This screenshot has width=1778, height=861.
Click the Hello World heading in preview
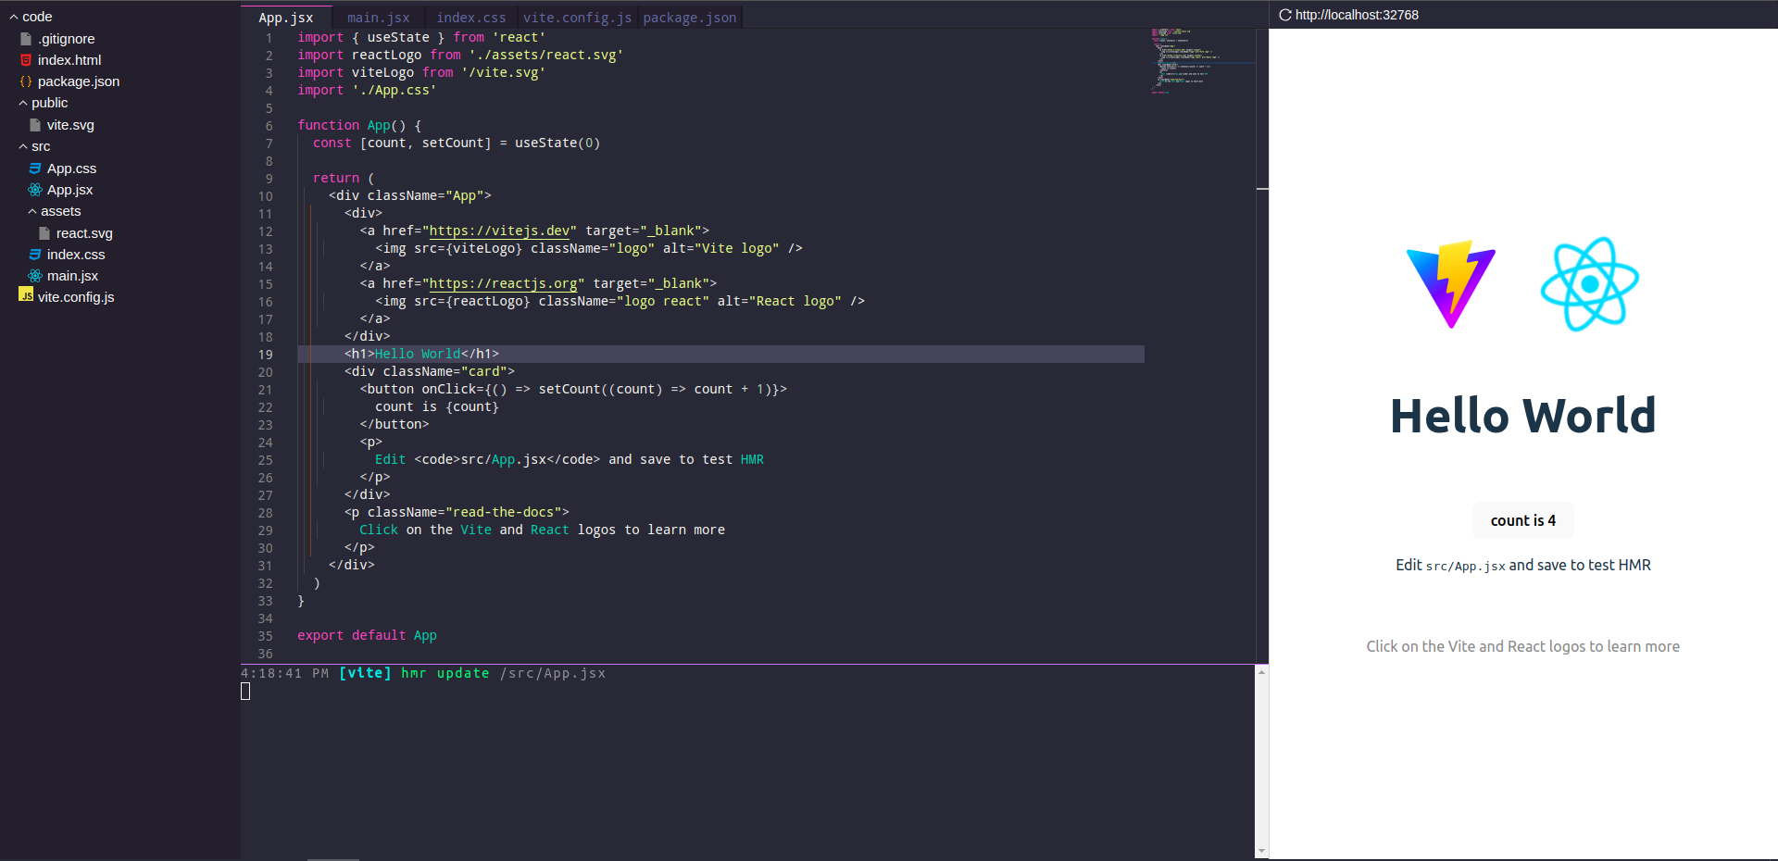1522,415
